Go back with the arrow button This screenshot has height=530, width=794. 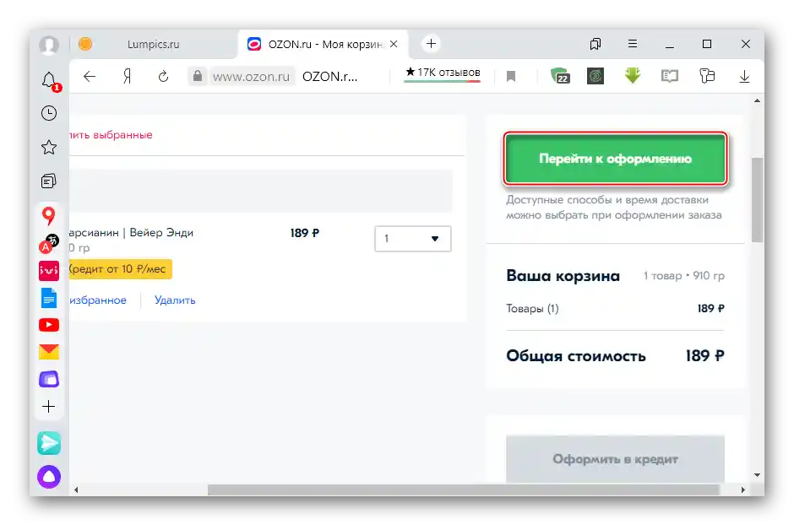[x=90, y=76]
